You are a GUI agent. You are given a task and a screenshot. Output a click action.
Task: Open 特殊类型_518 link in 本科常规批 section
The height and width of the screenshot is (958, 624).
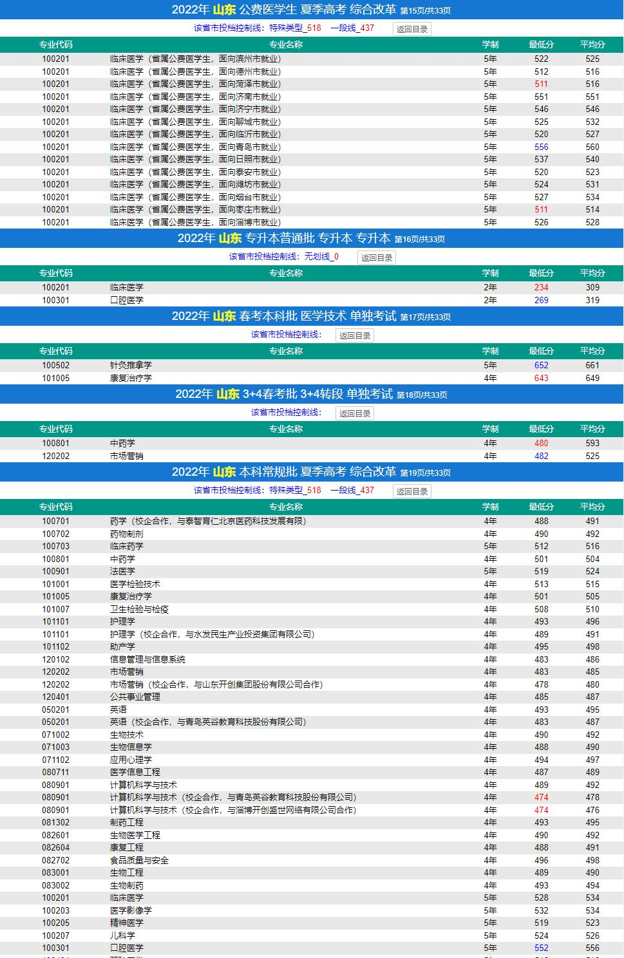pyautogui.click(x=295, y=491)
